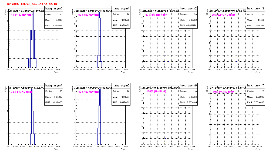Screen dimensions: 269x154
Task: Select the havg_asym1 stats box title
Action: pyautogui.click(x=121, y=8)
